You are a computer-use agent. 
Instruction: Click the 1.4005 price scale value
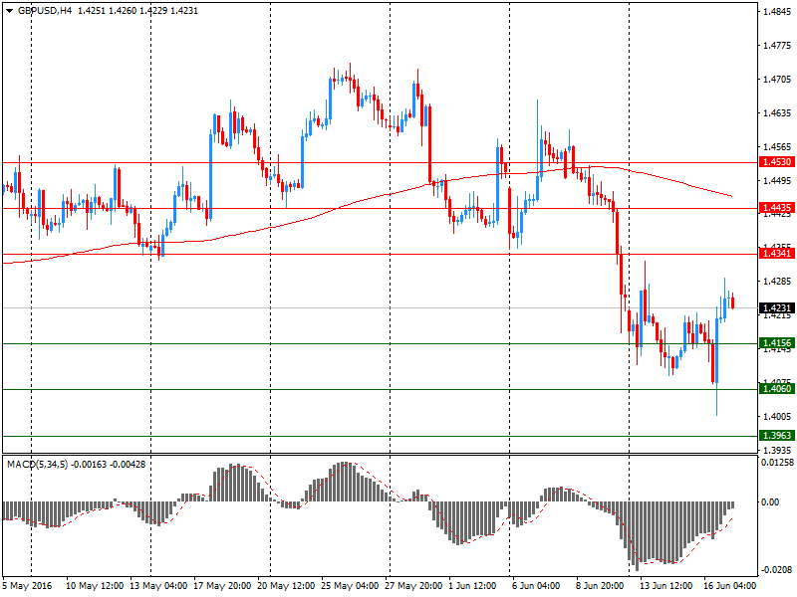click(777, 416)
